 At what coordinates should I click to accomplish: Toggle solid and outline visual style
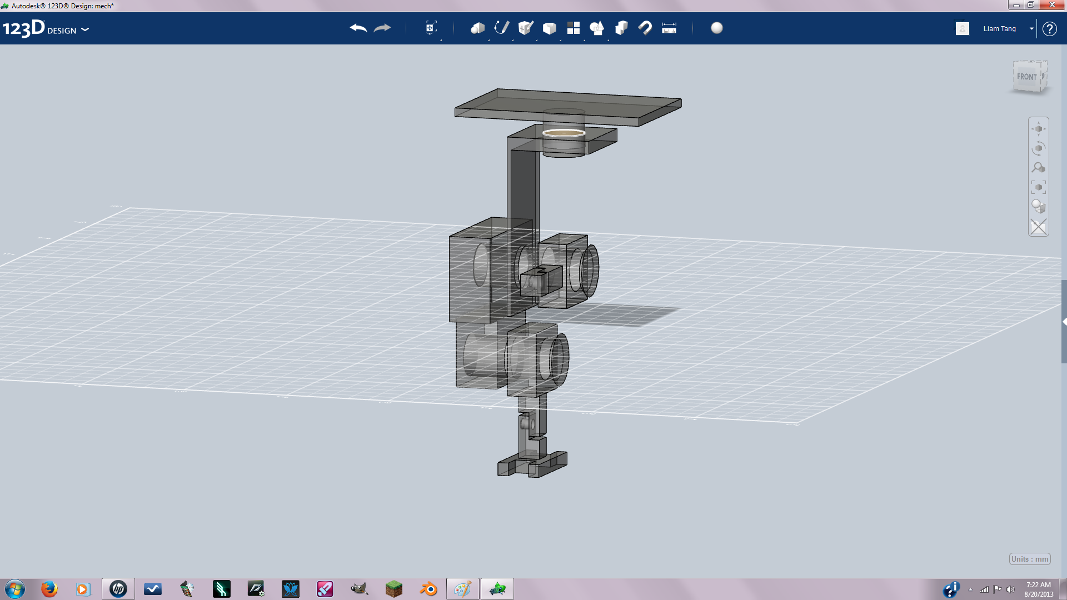click(1039, 207)
